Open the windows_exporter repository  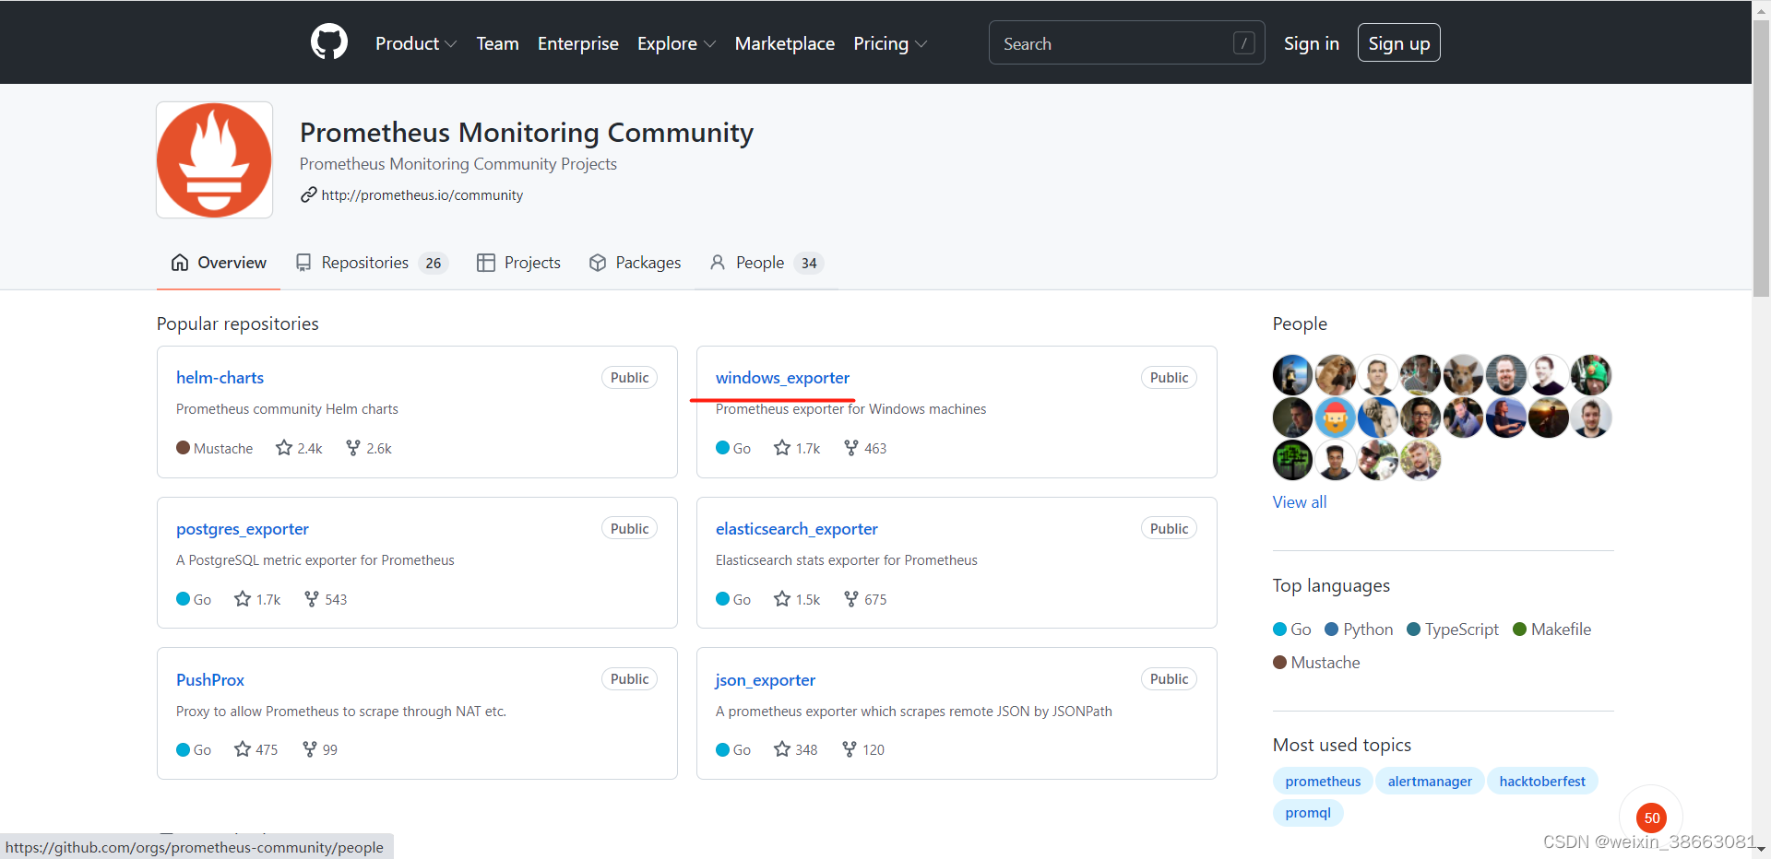click(x=782, y=378)
